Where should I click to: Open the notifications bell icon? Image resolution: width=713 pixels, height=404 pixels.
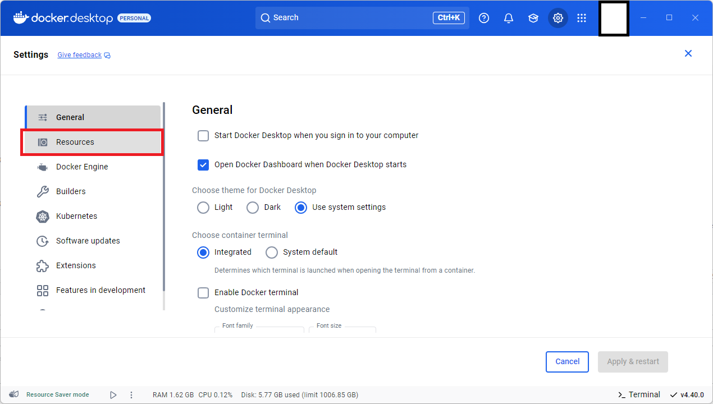coord(509,18)
